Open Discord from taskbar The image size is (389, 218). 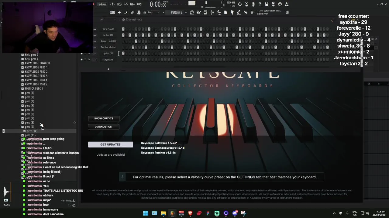tap(235, 213)
